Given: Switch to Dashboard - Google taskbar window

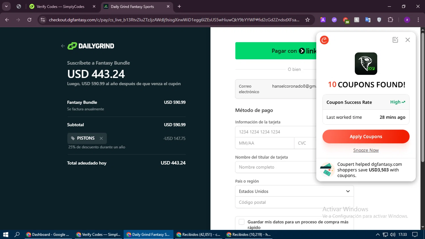Looking at the screenshot, I should click(x=48, y=234).
